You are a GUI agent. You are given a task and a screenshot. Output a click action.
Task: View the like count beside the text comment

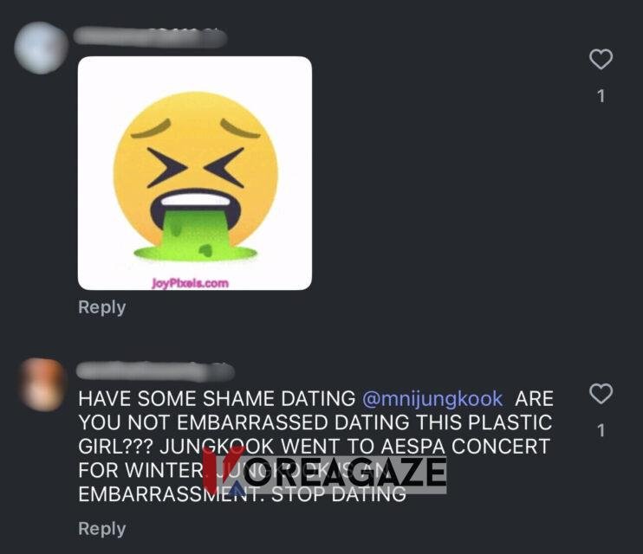coord(601,431)
